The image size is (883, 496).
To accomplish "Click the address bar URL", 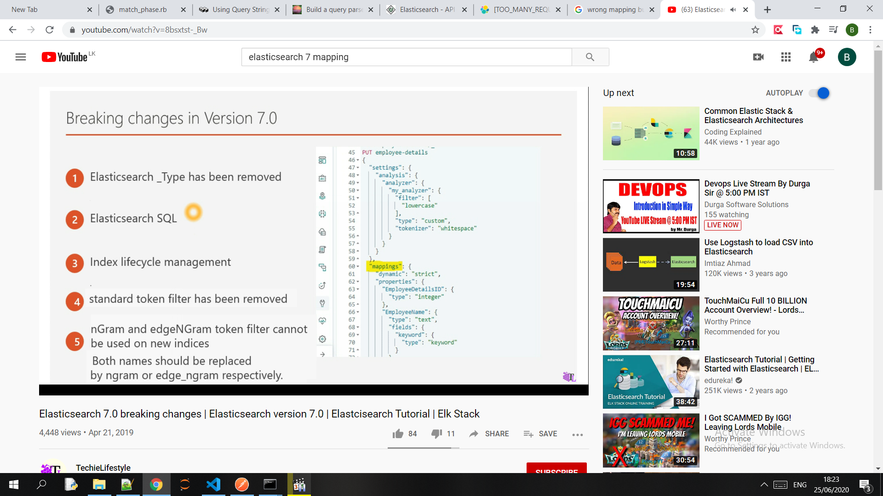I will [x=144, y=30].
